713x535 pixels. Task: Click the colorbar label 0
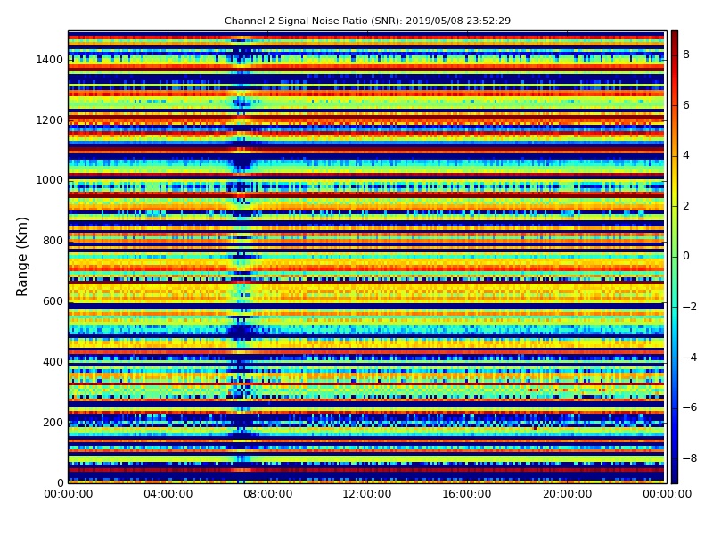(686, 256)
